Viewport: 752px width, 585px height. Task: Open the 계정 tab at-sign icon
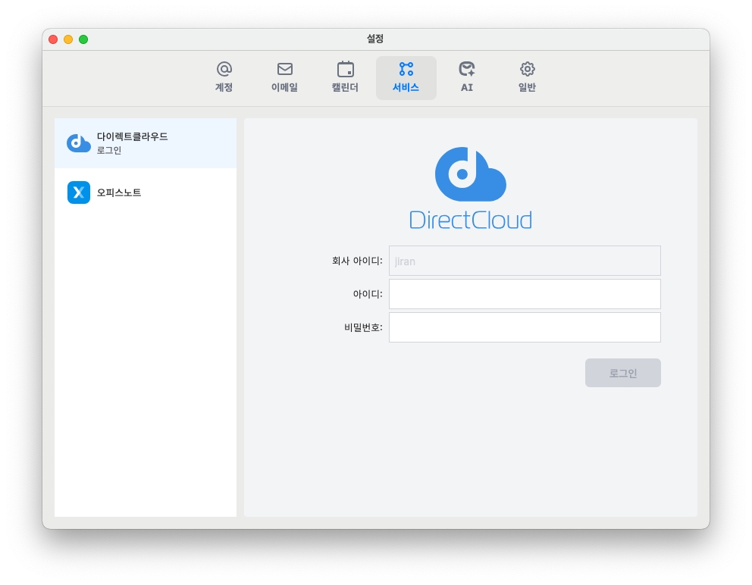click(x=224, y=69)
